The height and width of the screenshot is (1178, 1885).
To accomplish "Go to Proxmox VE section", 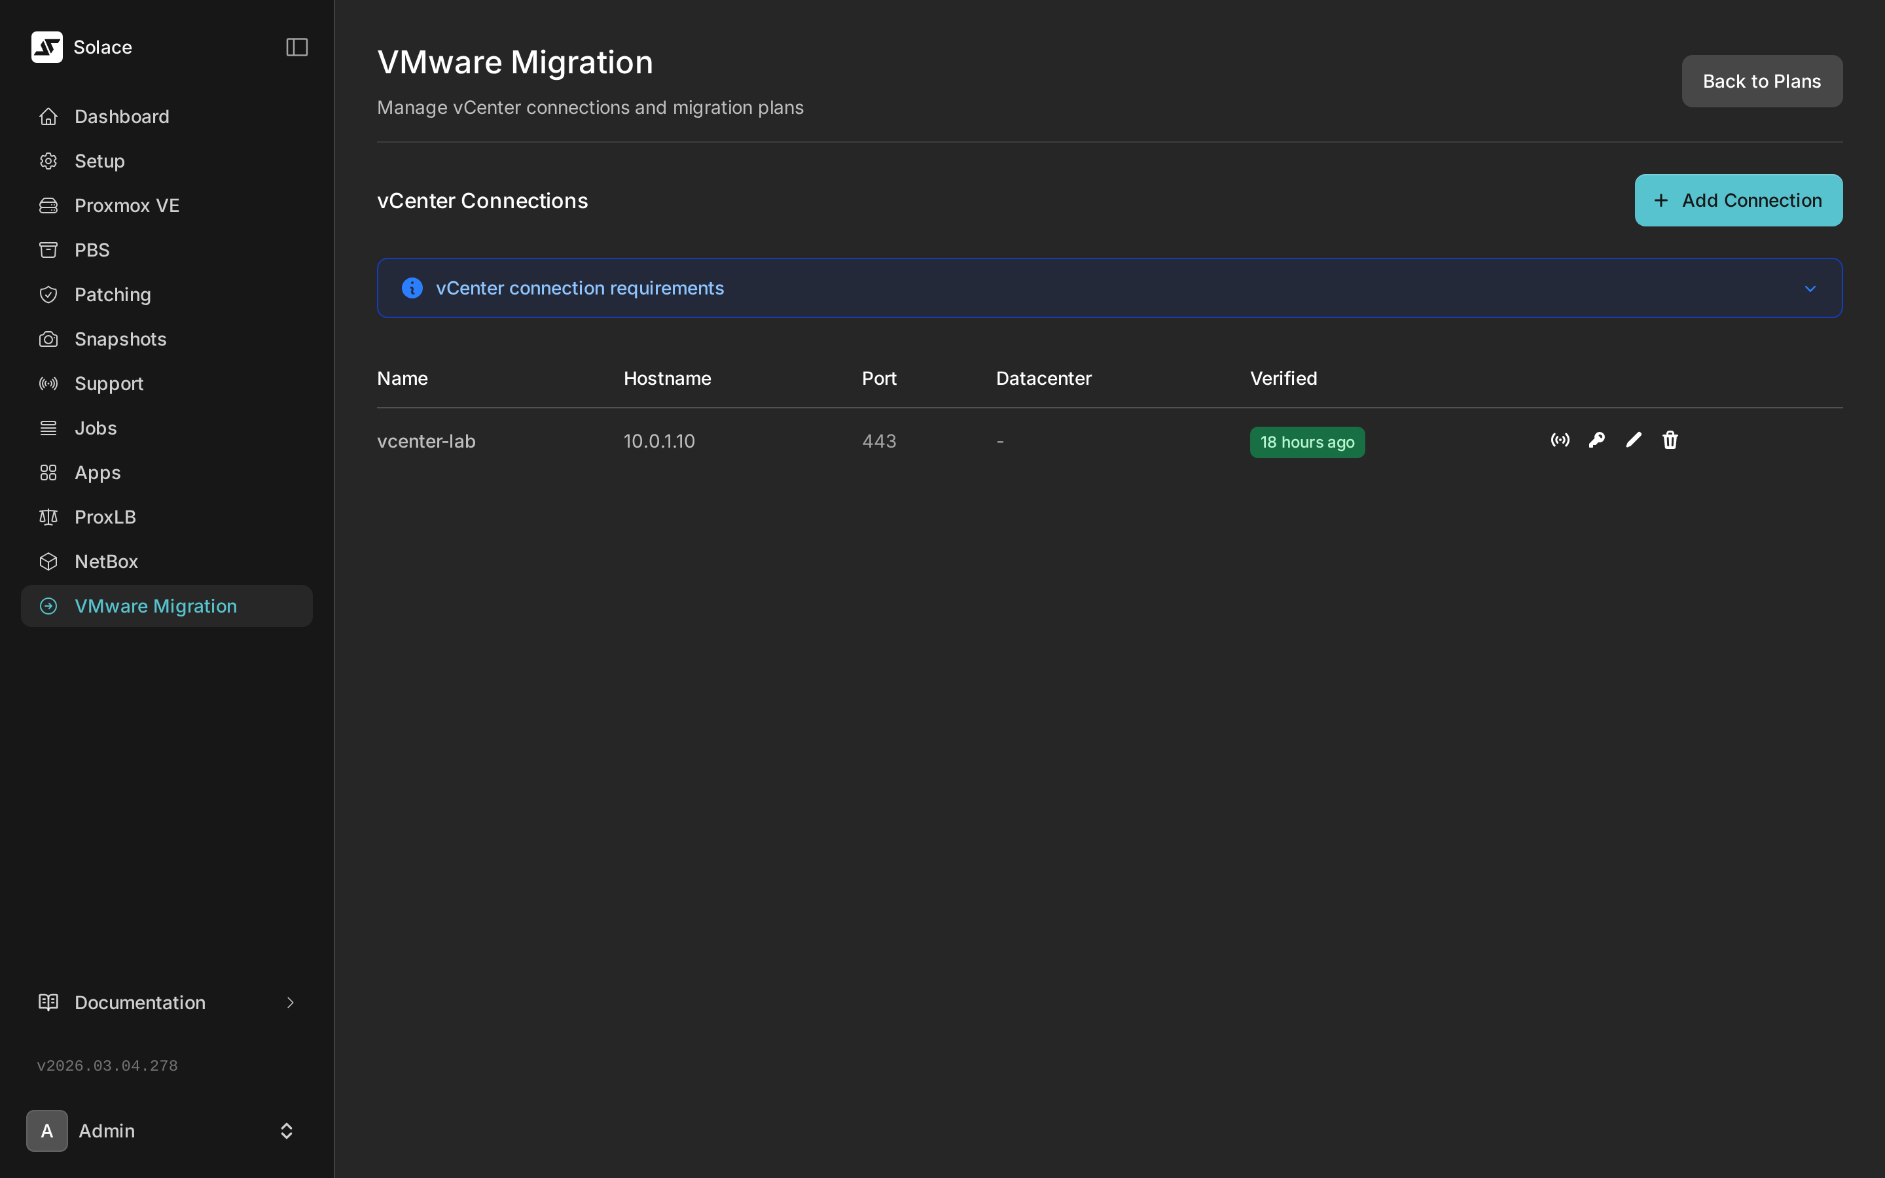I will (126, 205).
